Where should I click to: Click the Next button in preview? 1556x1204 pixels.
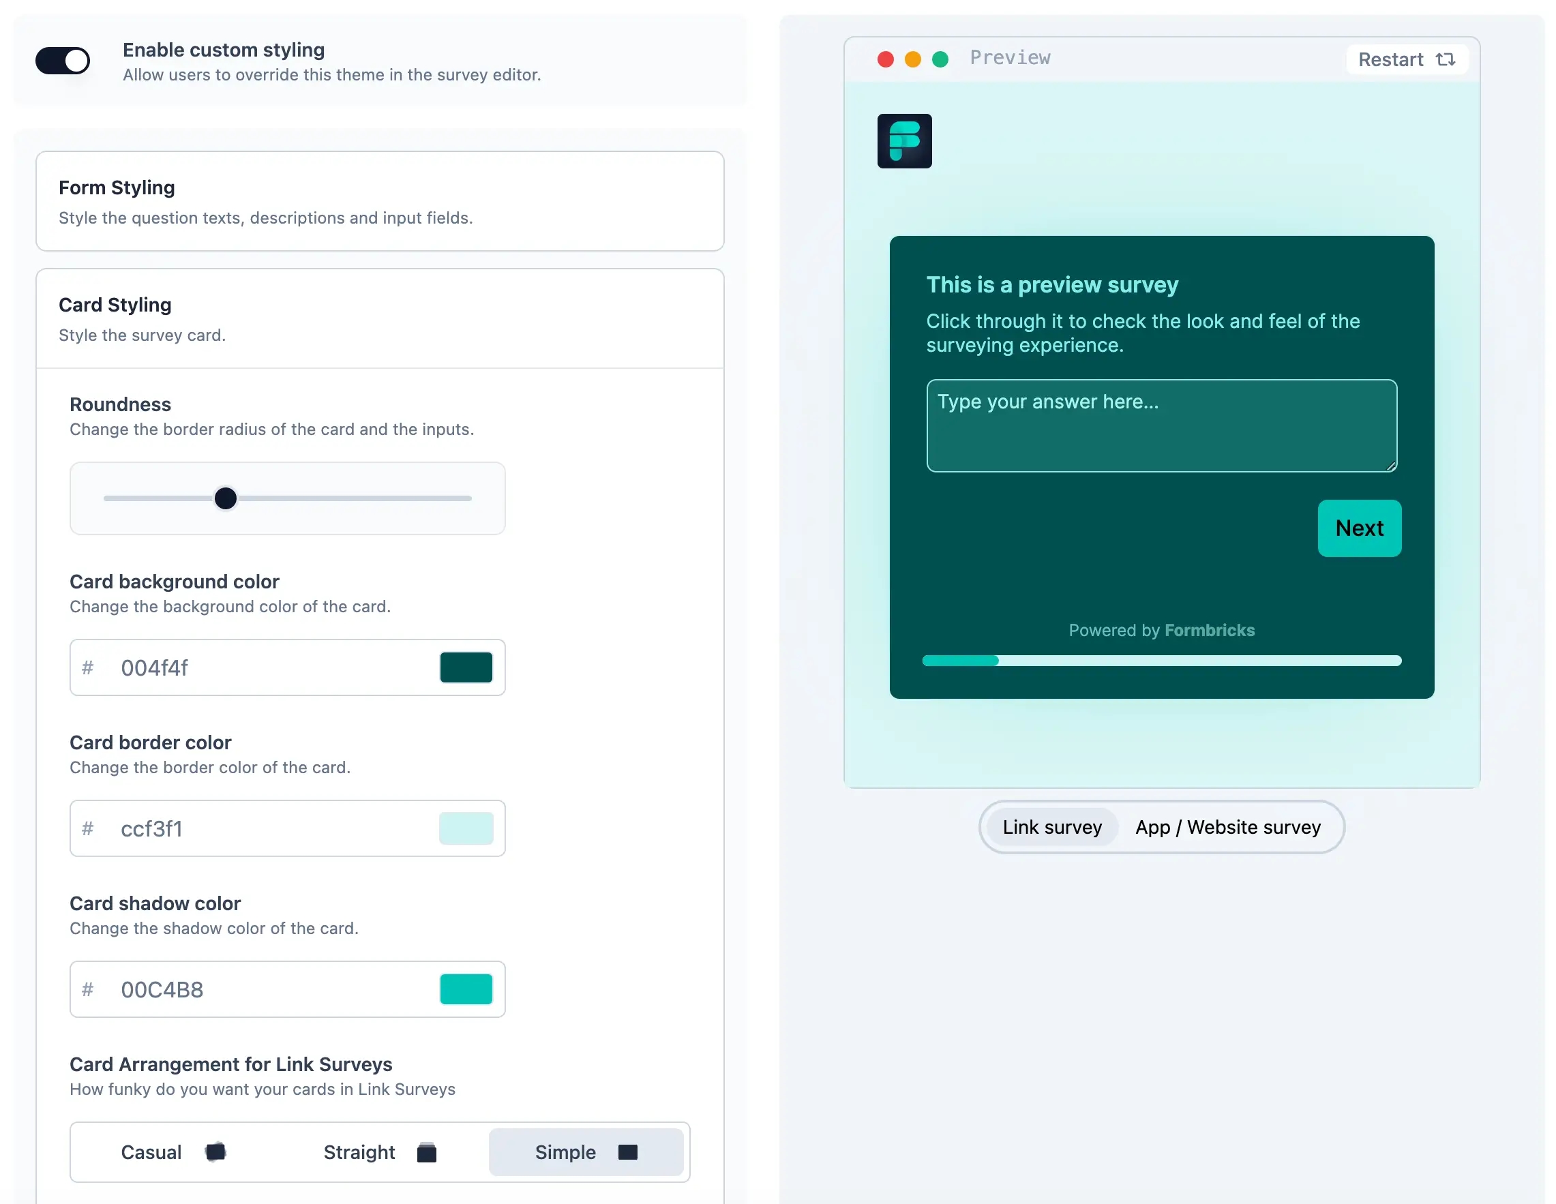1359,528
